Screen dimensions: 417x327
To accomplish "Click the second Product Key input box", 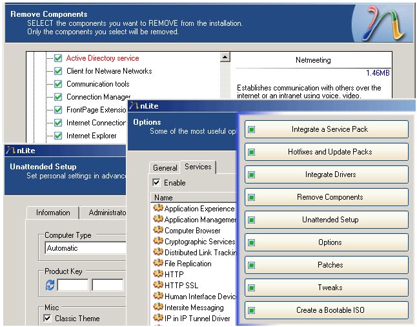I will pos(108,285).
